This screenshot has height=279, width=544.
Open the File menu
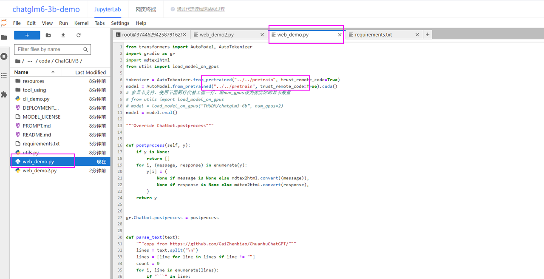point(17,23)
